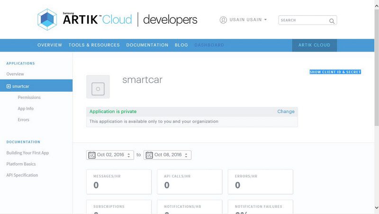Image resolution: width=379 pixels, height=214 pixels.
Task: Open the Applications Overview sidebar link
Action: (x=15, y=74)
